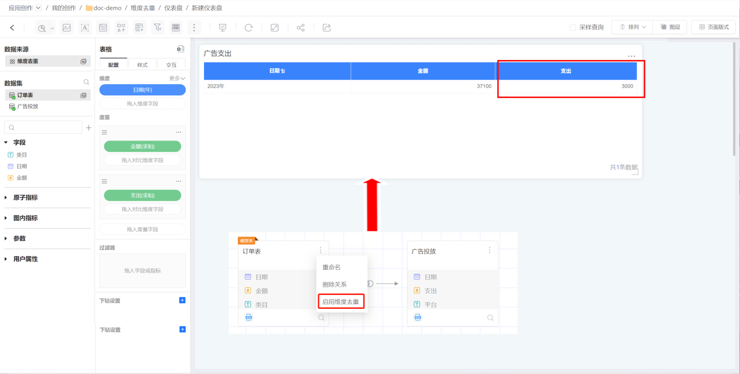Click the 图层 button
The height and width of the screenshot is (374, 740).
pyautogui.click(x=670, y=27)
